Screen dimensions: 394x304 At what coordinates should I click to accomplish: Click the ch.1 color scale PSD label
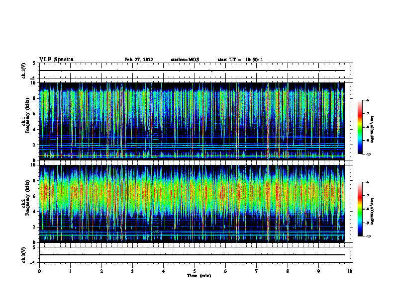(373, 130)
